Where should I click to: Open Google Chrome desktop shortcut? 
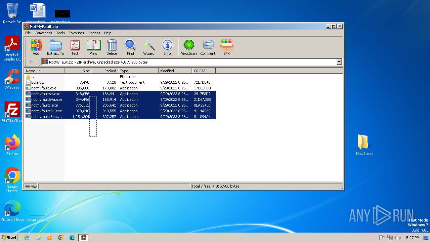click(x=12, y=180)
